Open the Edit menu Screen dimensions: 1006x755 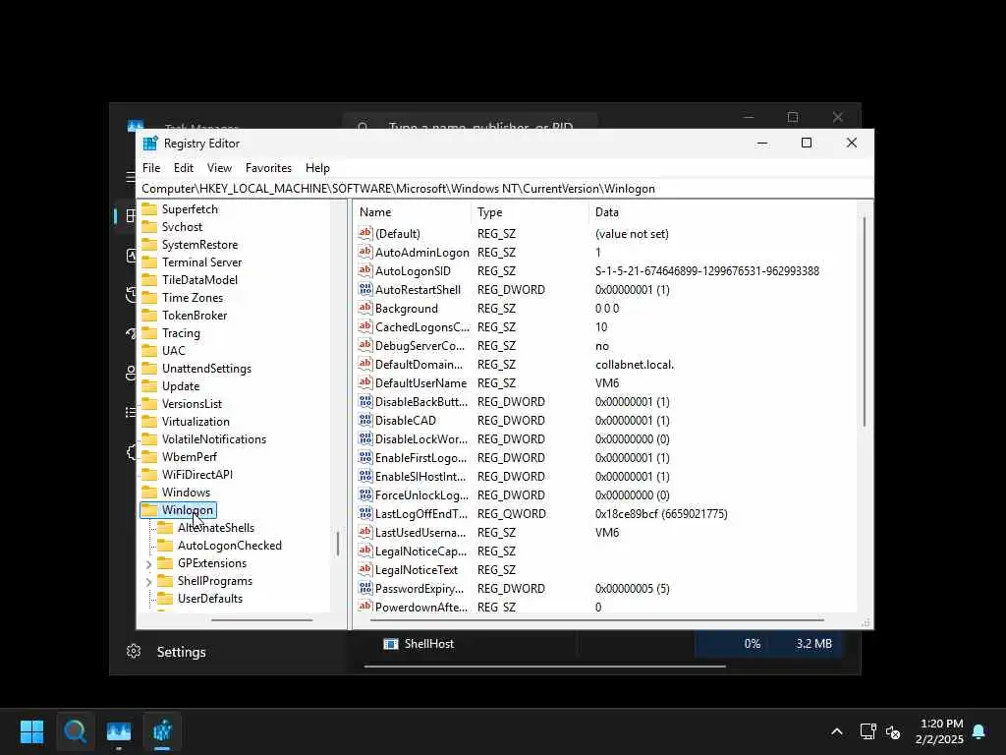[184, 167]
